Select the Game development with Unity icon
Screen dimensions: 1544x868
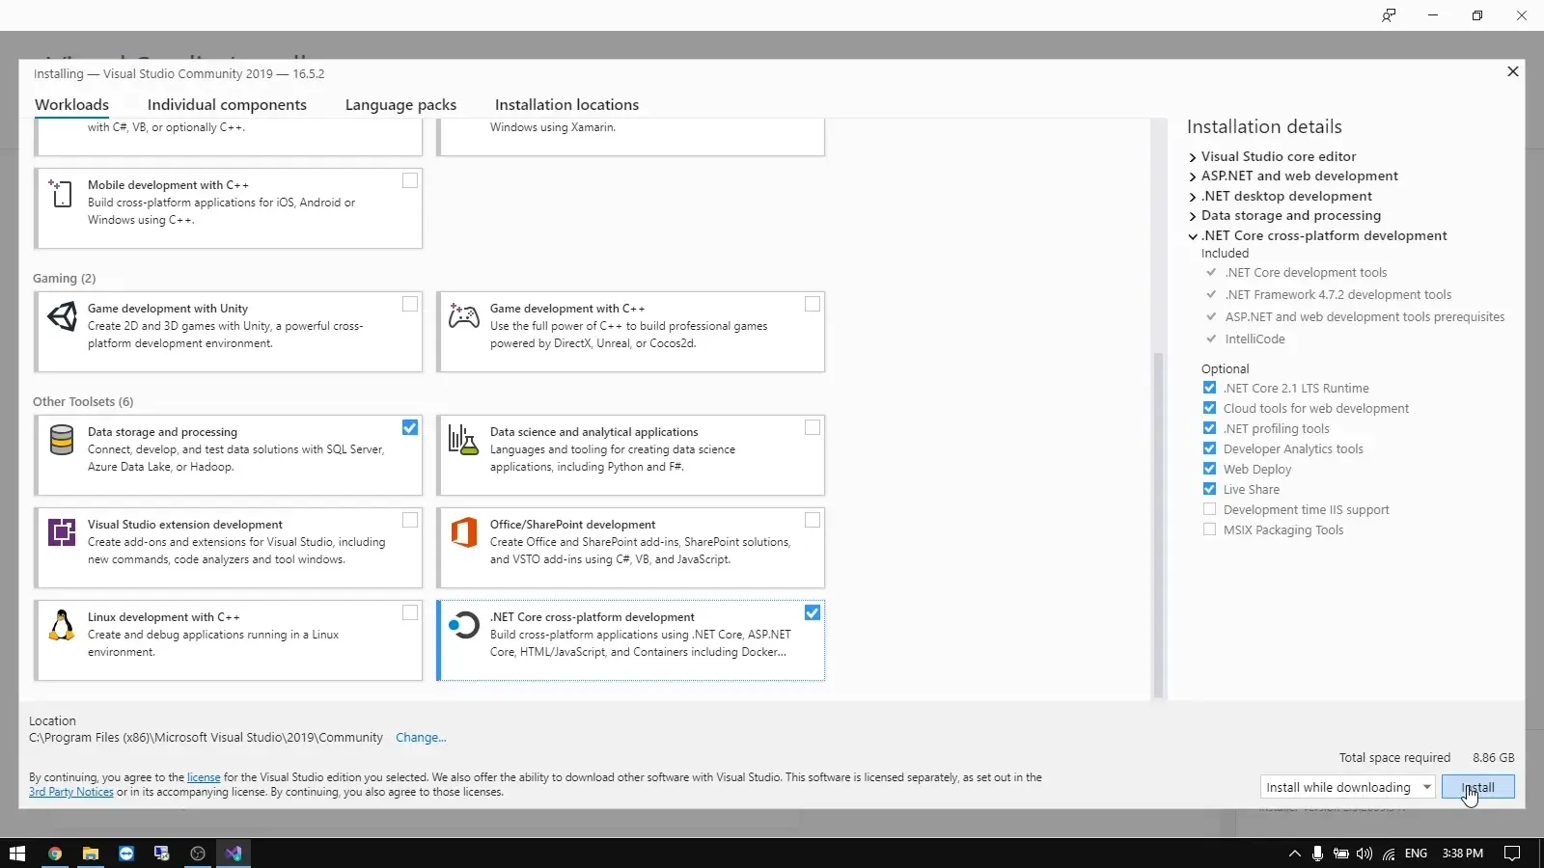[62, 316]
